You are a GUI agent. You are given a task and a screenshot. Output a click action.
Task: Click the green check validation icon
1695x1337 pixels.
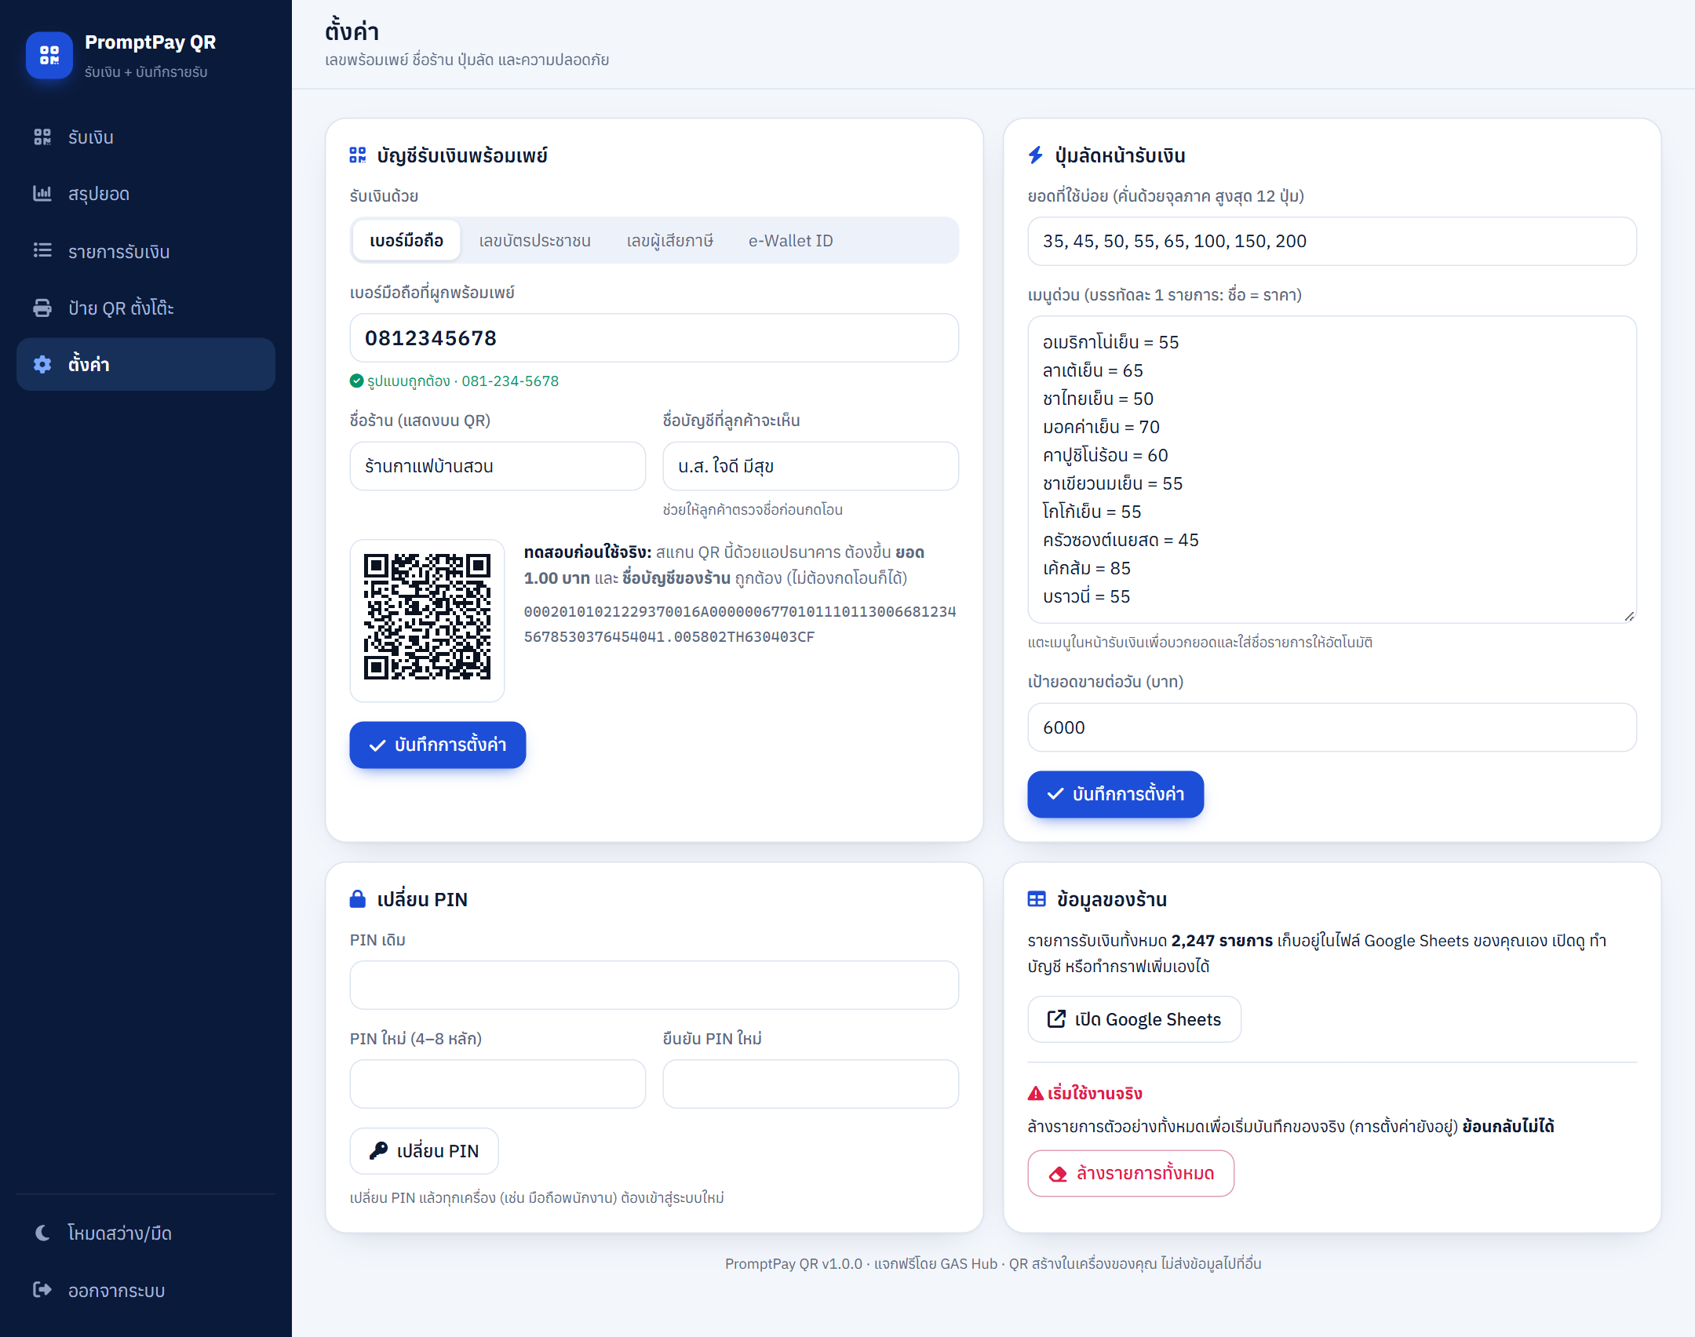(356, 381)
